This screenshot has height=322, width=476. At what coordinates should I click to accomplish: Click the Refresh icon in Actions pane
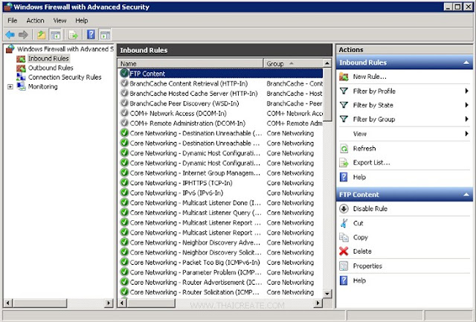[x=344, y=149]
